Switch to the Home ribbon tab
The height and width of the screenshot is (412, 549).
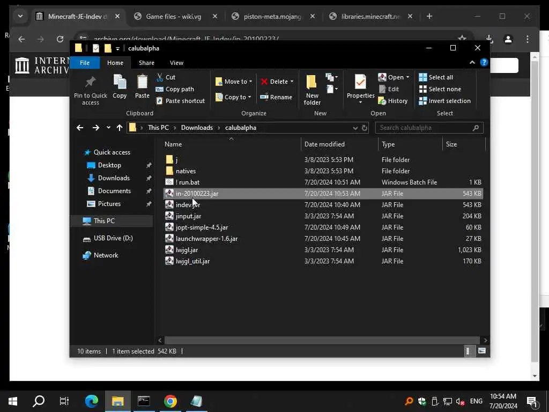point(115,63)
